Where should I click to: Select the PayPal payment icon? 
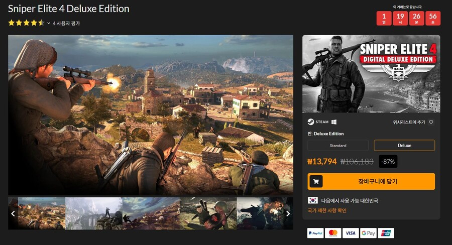(x=315, y=233)
